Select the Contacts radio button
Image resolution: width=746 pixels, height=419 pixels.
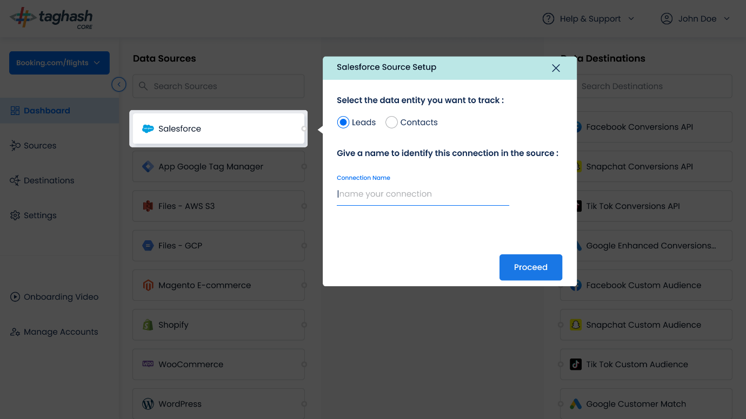391,123
